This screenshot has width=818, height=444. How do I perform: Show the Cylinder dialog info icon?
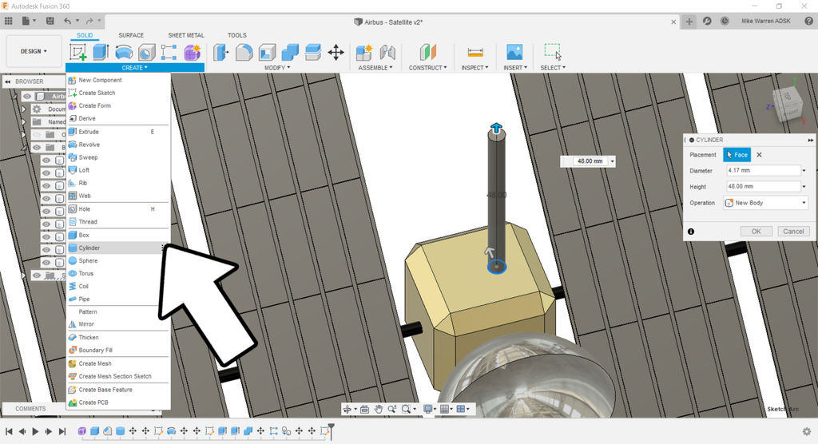click(x=691, y=232)
